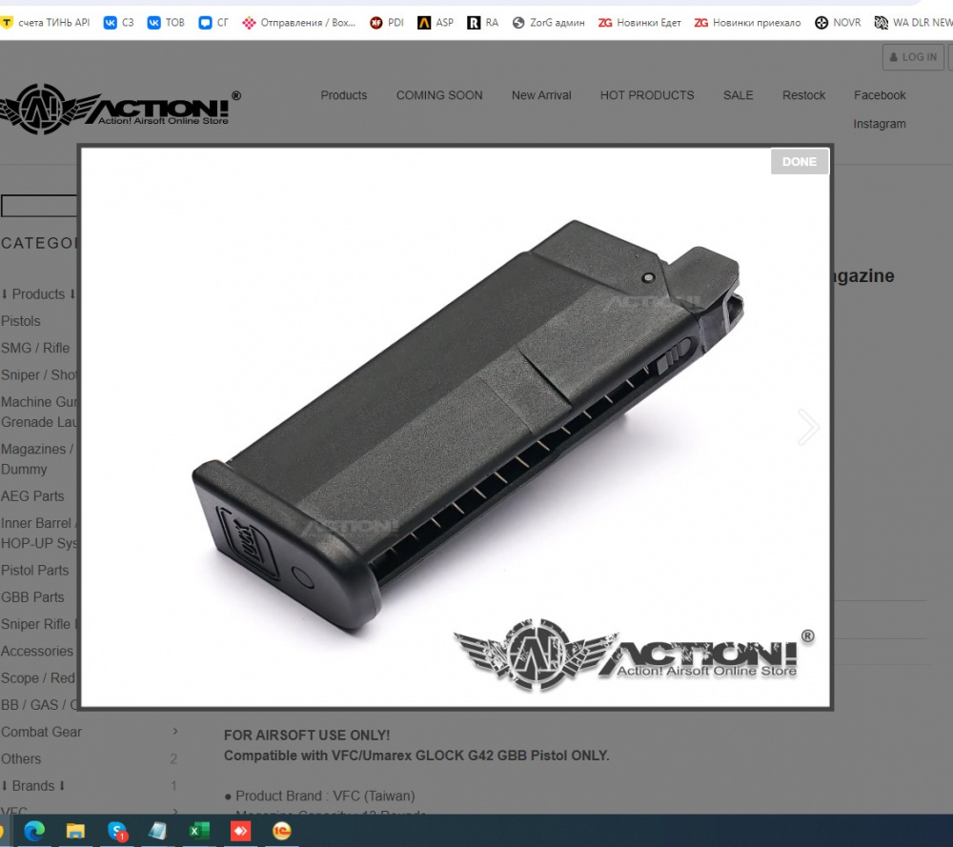The width and height of the screenshot is (953, 847).
Task: Open the COMING SOON menu item
Action: pyautogui.click(x=439, y=95)
